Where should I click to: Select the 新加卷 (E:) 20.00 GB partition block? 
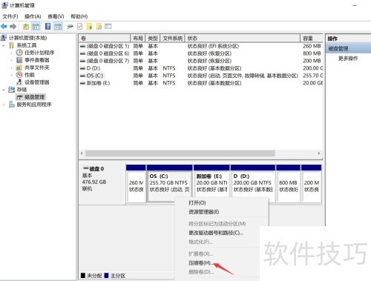coord(211,184)
